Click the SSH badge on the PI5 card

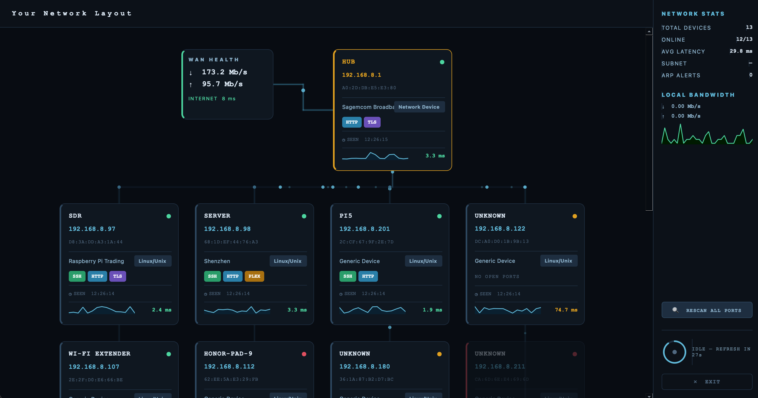tap(348, 276)
